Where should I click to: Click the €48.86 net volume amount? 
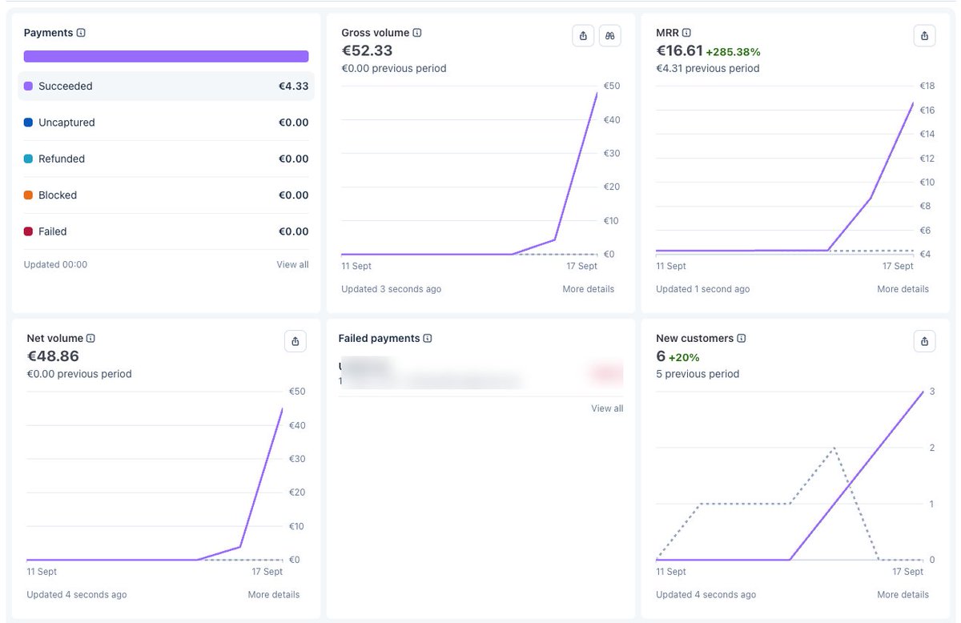tap(53, 356)
